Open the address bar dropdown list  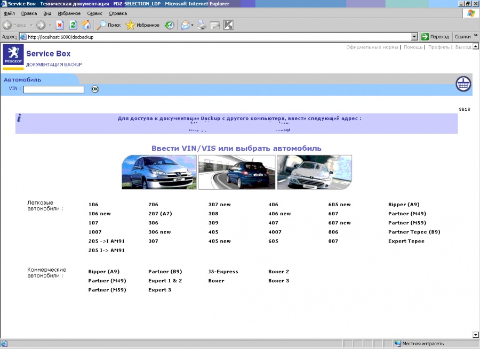pos(414,37)
